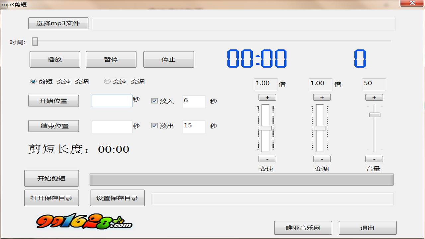Click inside the 淡入 seconds input field
Viewport: 425px width, 239px height.
[x=194, y=102]
